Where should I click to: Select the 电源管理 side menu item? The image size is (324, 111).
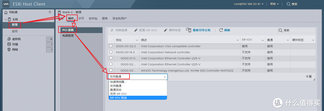pyautogui.click(x=81, y=36)
